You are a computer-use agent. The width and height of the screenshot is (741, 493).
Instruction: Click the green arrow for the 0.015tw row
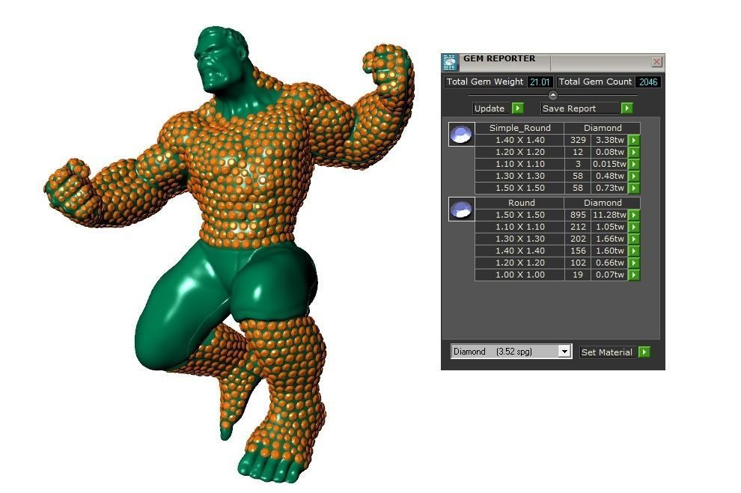click(634, 164)
